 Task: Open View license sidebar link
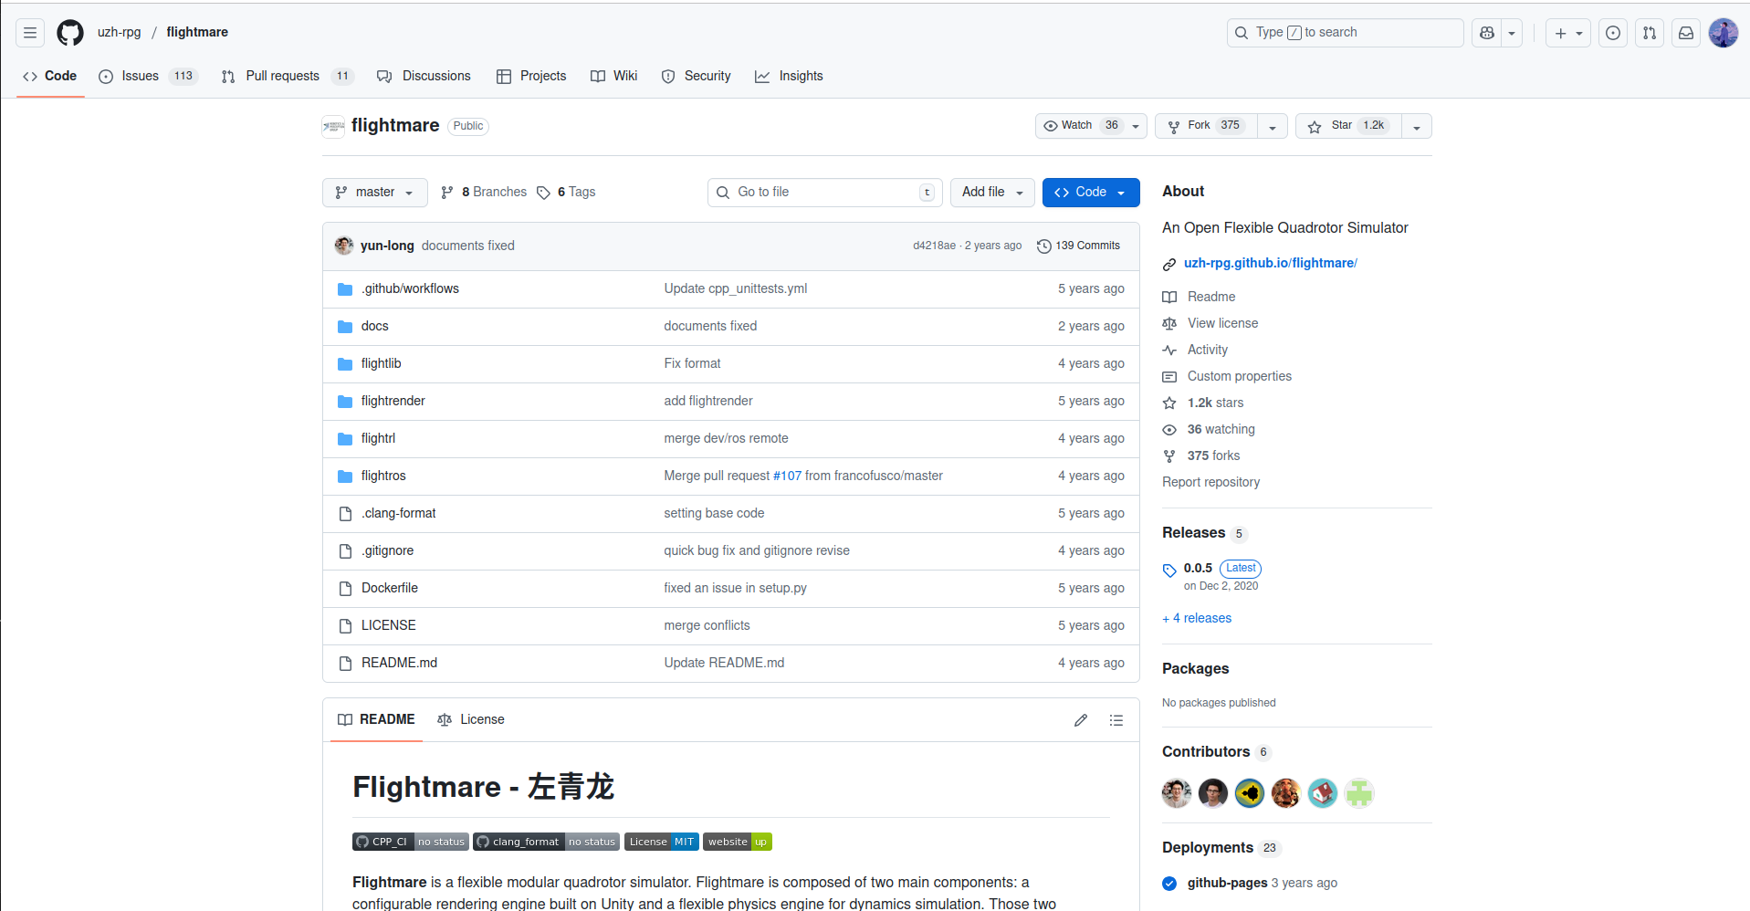click(1222, 323)
